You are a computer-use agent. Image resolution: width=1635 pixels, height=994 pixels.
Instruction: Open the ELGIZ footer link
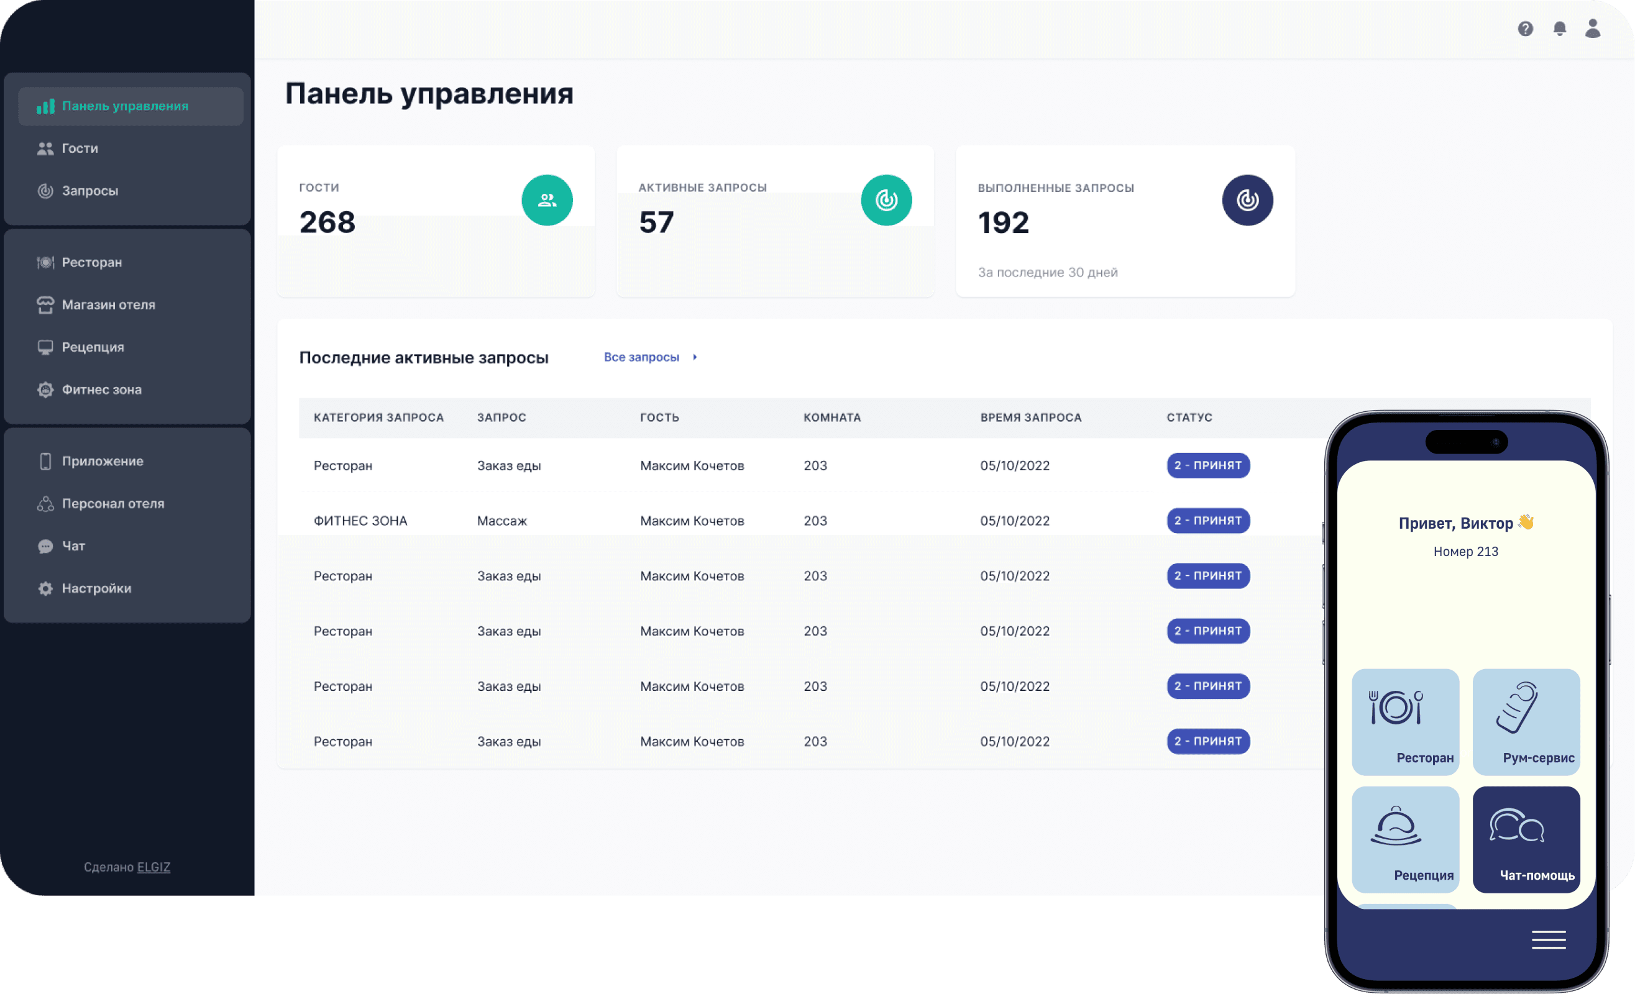153,867
